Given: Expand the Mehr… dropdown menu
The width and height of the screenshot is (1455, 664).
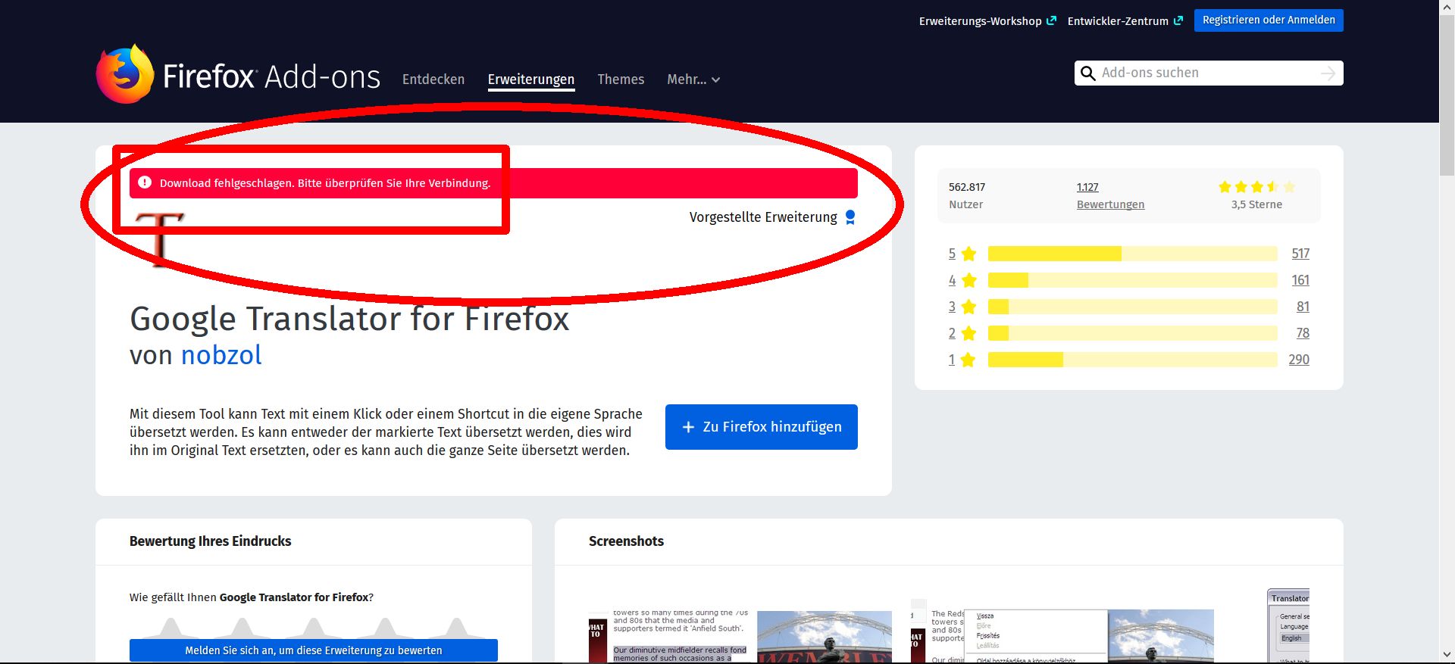Looking at the screenshot, I should 693,79.
